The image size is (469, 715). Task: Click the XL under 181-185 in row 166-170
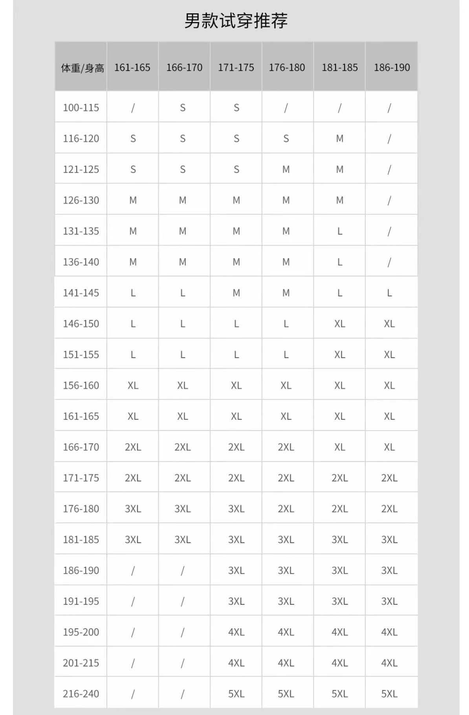(x=340, y=447)
